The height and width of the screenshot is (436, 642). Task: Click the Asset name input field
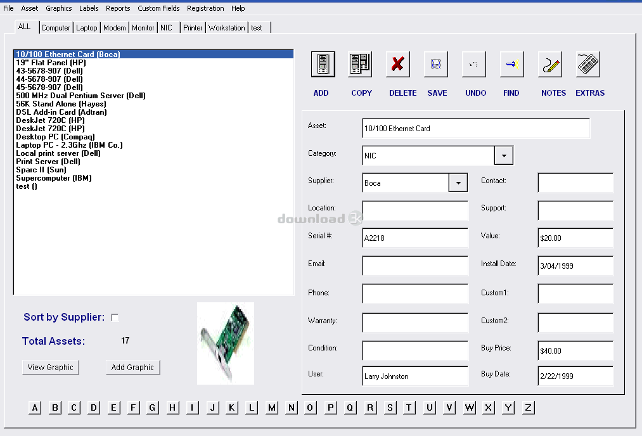476,128
